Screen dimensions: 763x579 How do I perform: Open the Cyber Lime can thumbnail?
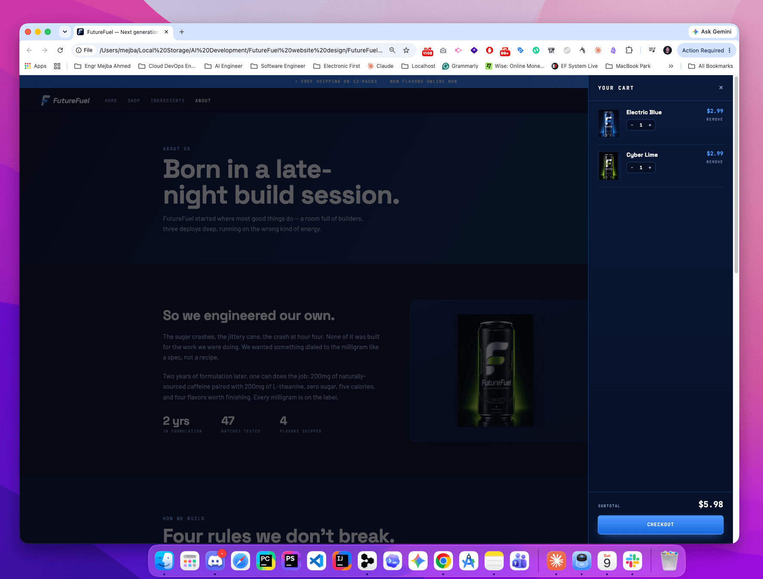[x=609, y=166]
